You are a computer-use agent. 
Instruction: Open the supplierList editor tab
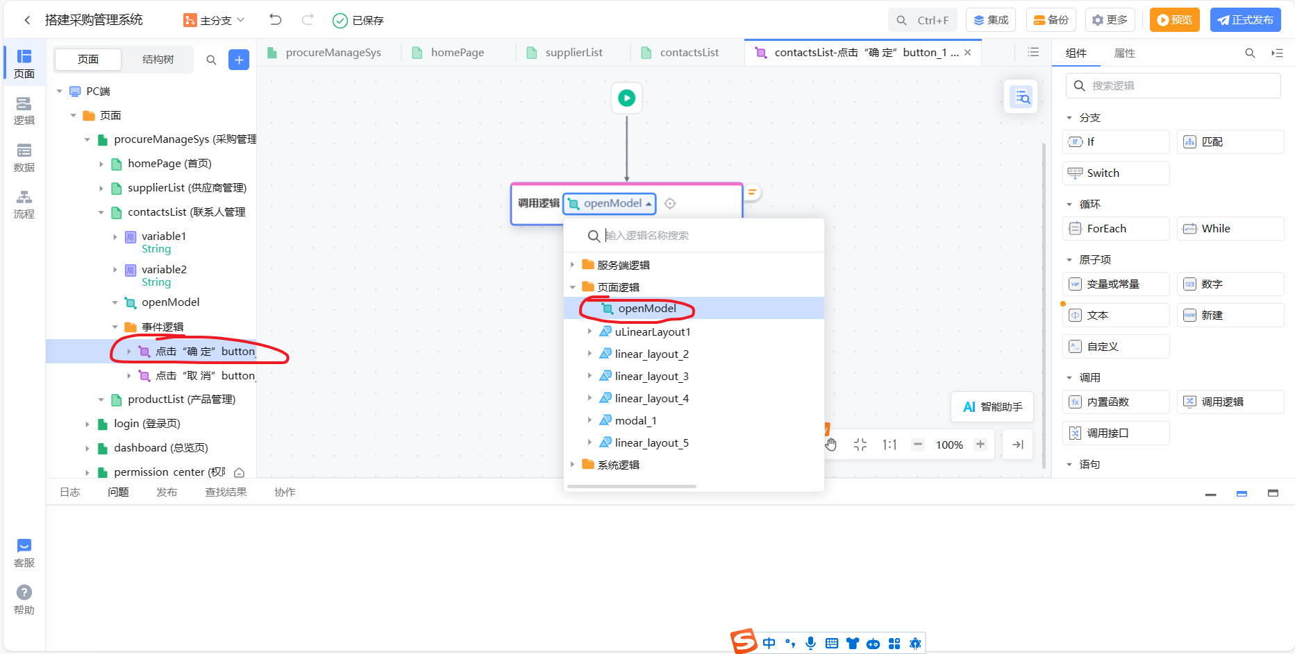click(x=574, y=53)
